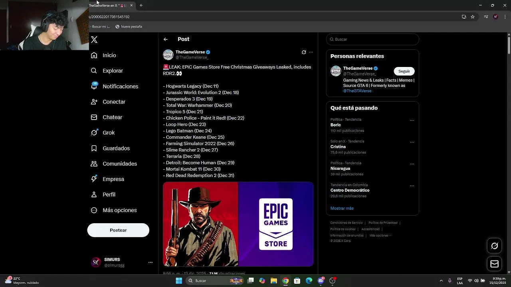The height and width of the screenshot is (287, 511).
Task: Open Chrome from the taskbar
Action: 285,281
